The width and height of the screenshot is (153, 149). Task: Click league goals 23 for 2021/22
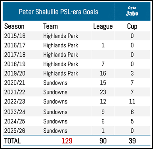[x=103, y=92]
